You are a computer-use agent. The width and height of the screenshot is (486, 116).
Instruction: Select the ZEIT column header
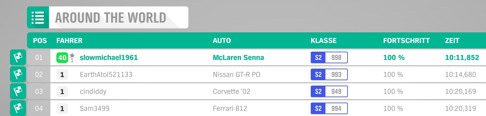(452, 41)
